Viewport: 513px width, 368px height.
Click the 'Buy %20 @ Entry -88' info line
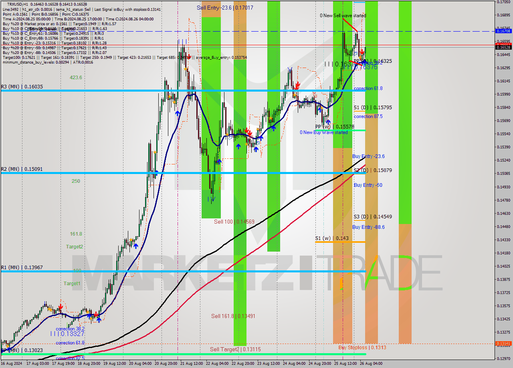pyautogui.click(x=55, y=52)
